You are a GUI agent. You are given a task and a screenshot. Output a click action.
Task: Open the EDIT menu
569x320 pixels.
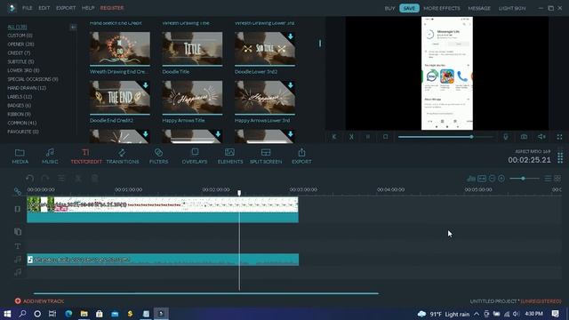click(x=44, y=8)
